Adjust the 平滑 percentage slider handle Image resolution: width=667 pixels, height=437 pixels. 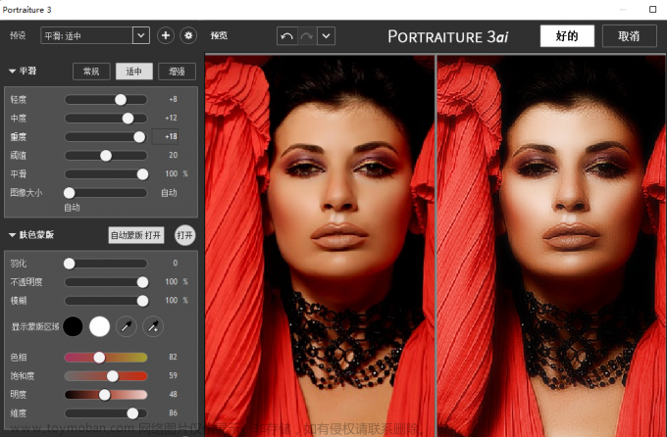[x=143, y=174]
